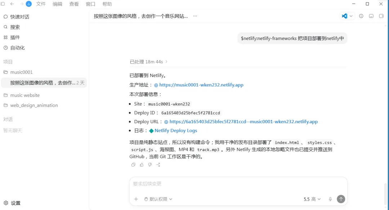Click the styles.css code label

(319, 143)
